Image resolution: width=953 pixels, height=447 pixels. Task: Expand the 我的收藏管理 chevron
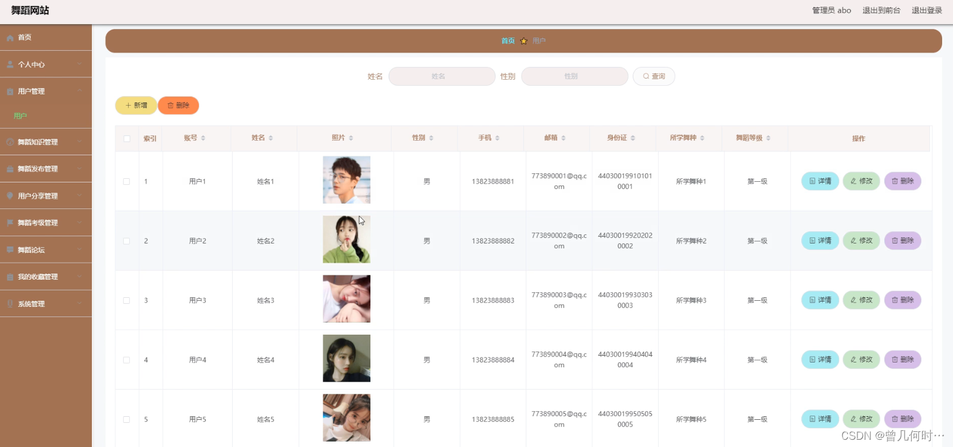pyautogui.click(x=80, y=277)
